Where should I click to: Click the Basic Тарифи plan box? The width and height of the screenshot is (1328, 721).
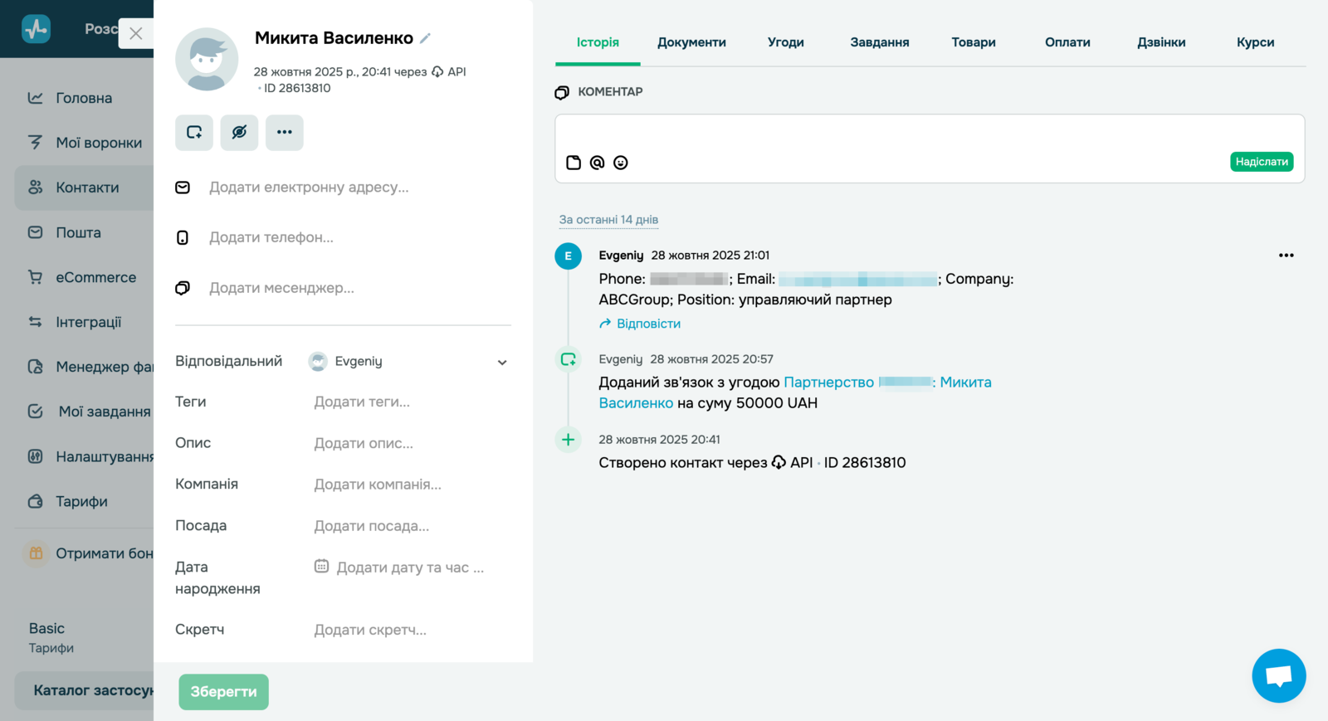84,637
